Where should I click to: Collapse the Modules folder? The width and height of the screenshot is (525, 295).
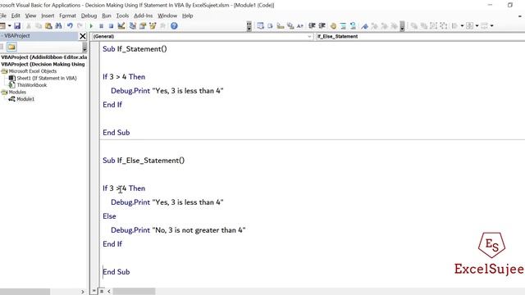(x=4, y=92)
